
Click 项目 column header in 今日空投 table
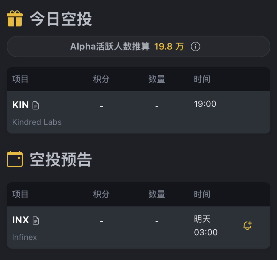click(20, 79)
